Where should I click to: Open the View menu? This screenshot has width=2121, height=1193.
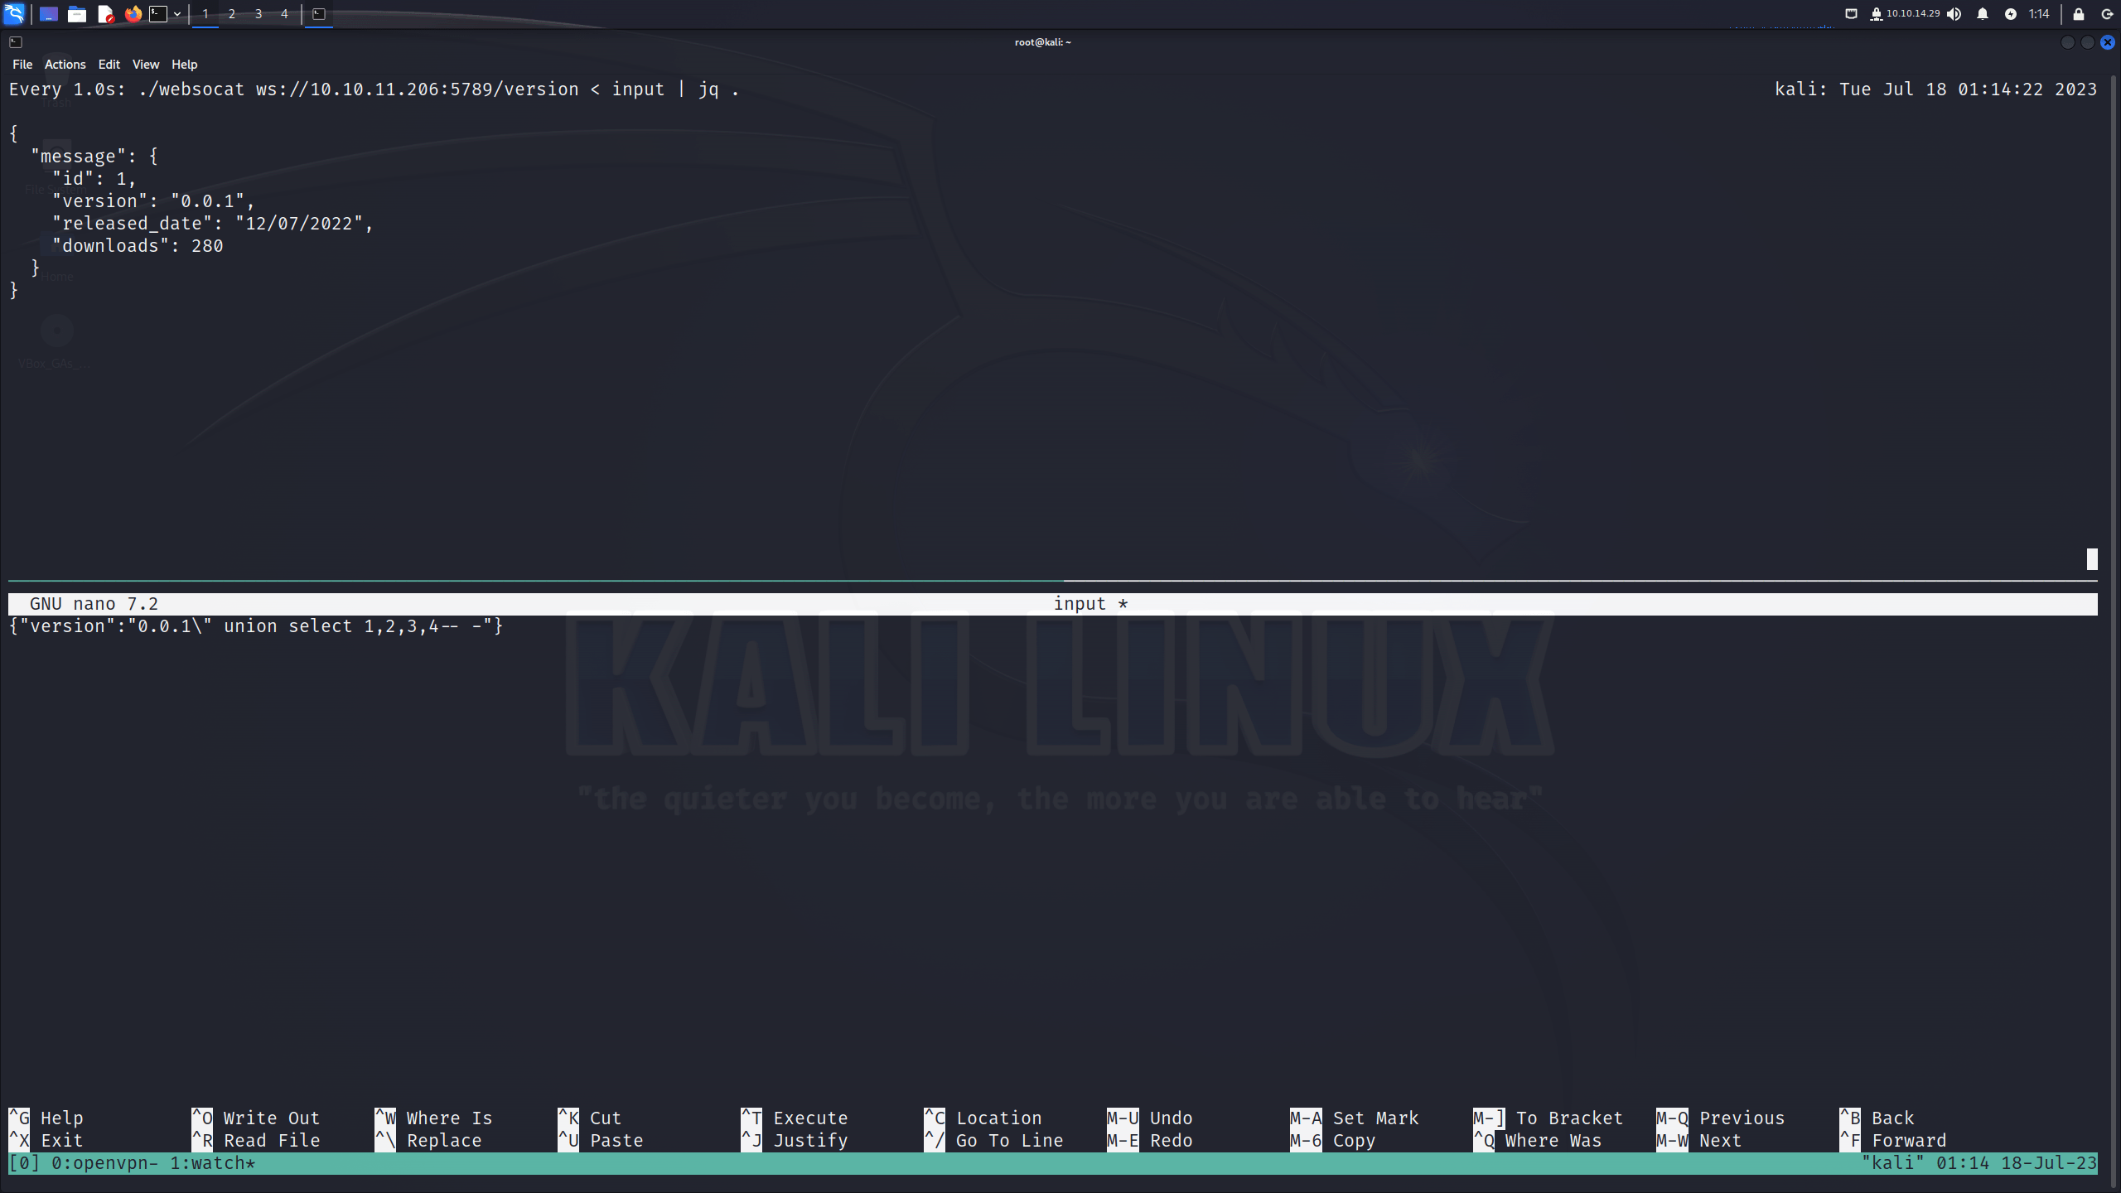tap(146, 65)
